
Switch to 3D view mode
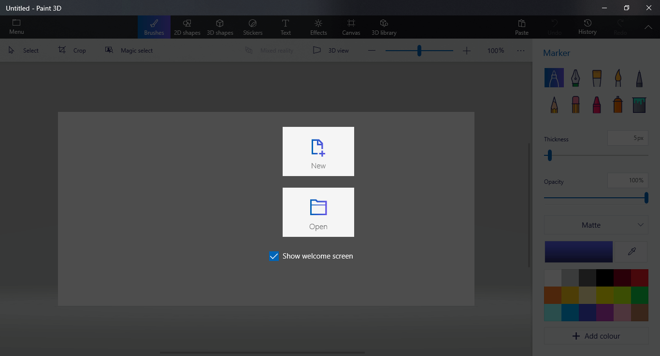coord(331,50)
